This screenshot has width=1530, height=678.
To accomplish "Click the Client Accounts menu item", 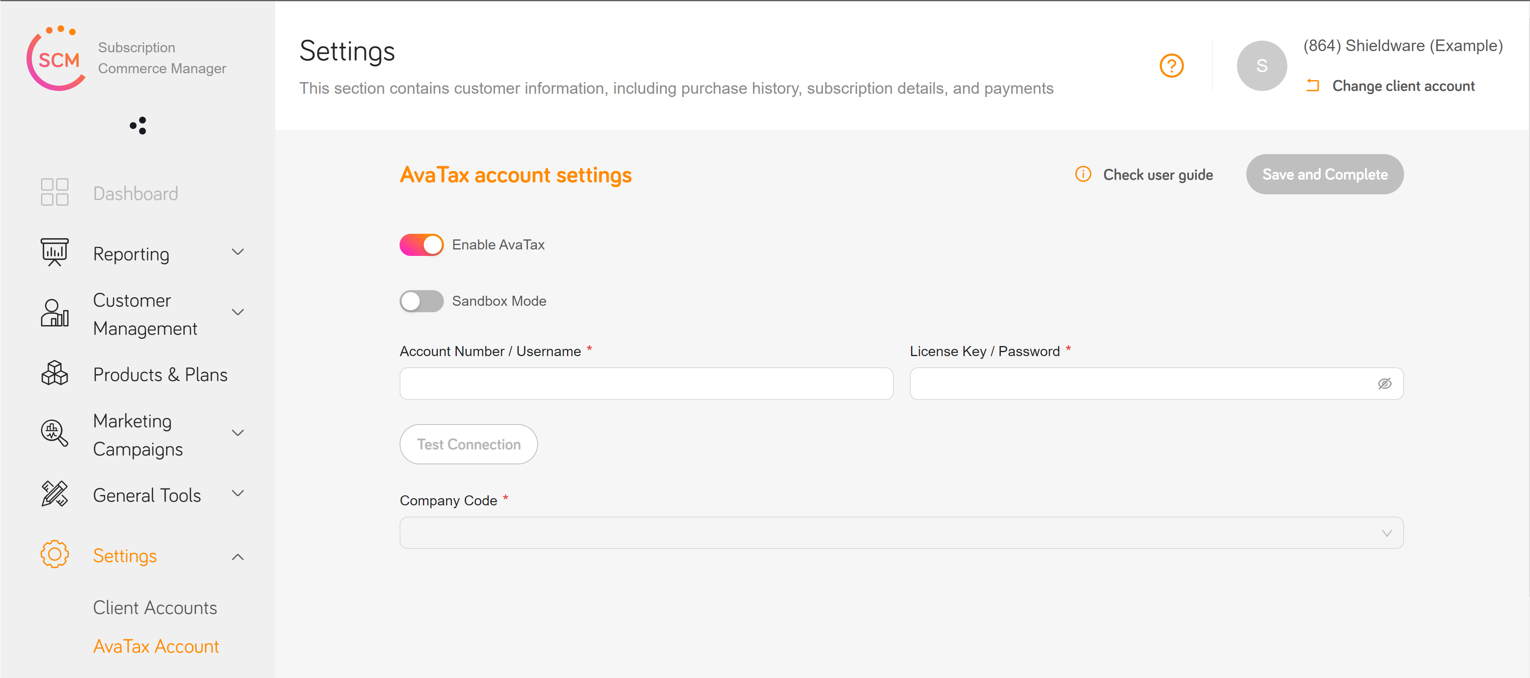I will click(155, 606).
